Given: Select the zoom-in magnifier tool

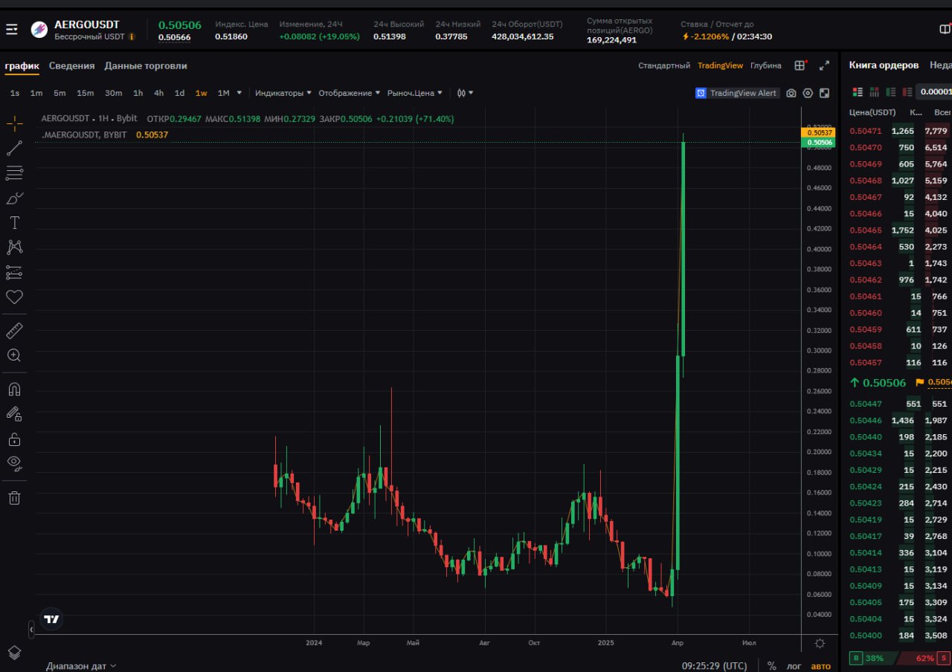Looking at the screenshot, I should click(14, 355).
